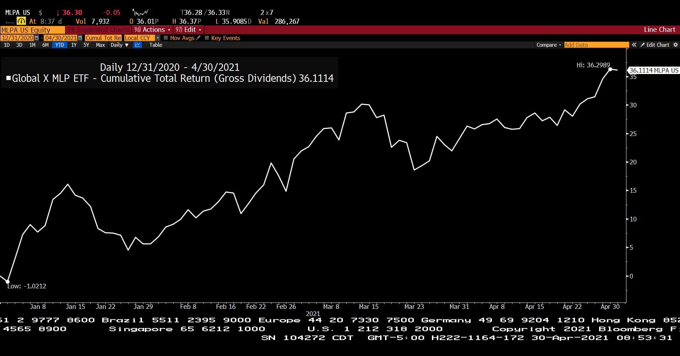
Task: Click the low price 35.9085
Action: click(234, 21)
